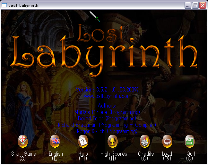208x165 pixels.
Task: Click the Quit (Q) label
Action: tap(191, 156)
